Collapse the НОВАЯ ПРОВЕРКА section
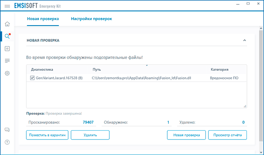The height and width of the screenshot is (155, 264). (245, 40)
